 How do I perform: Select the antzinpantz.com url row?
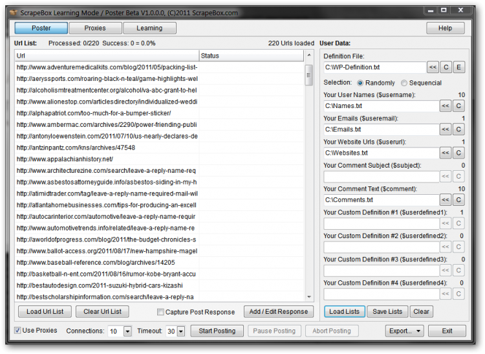pos(159,148)
